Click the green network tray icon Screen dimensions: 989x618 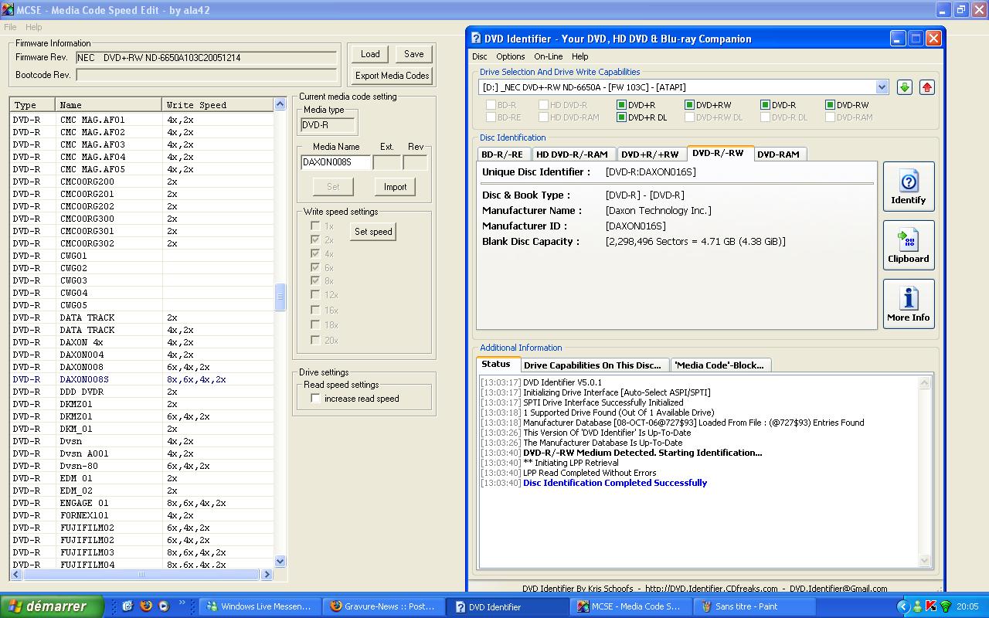click(x=945, y=606)
